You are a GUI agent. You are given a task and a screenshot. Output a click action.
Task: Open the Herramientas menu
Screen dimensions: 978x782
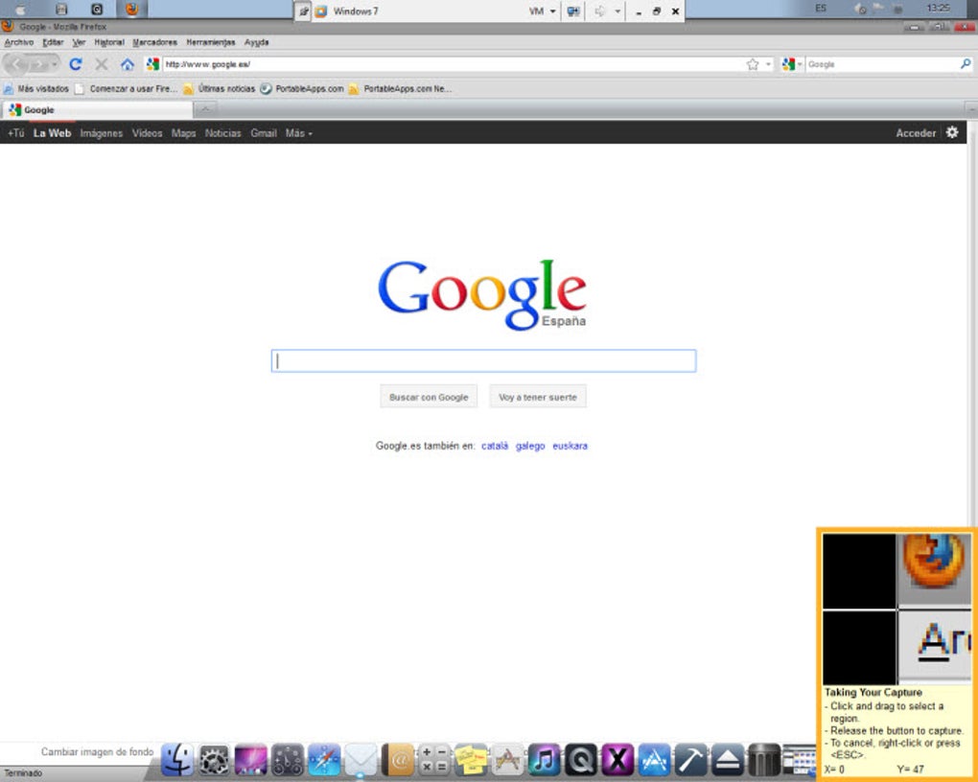coord(211,42)
